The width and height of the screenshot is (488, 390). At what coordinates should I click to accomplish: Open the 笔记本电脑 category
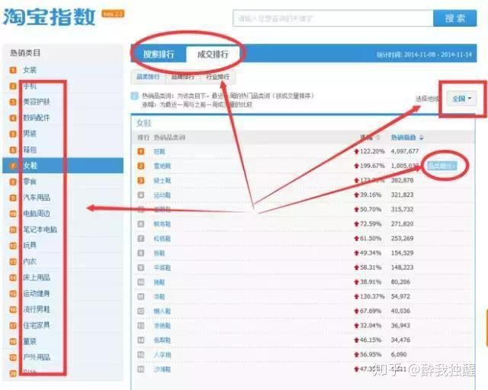click(40, 230)
